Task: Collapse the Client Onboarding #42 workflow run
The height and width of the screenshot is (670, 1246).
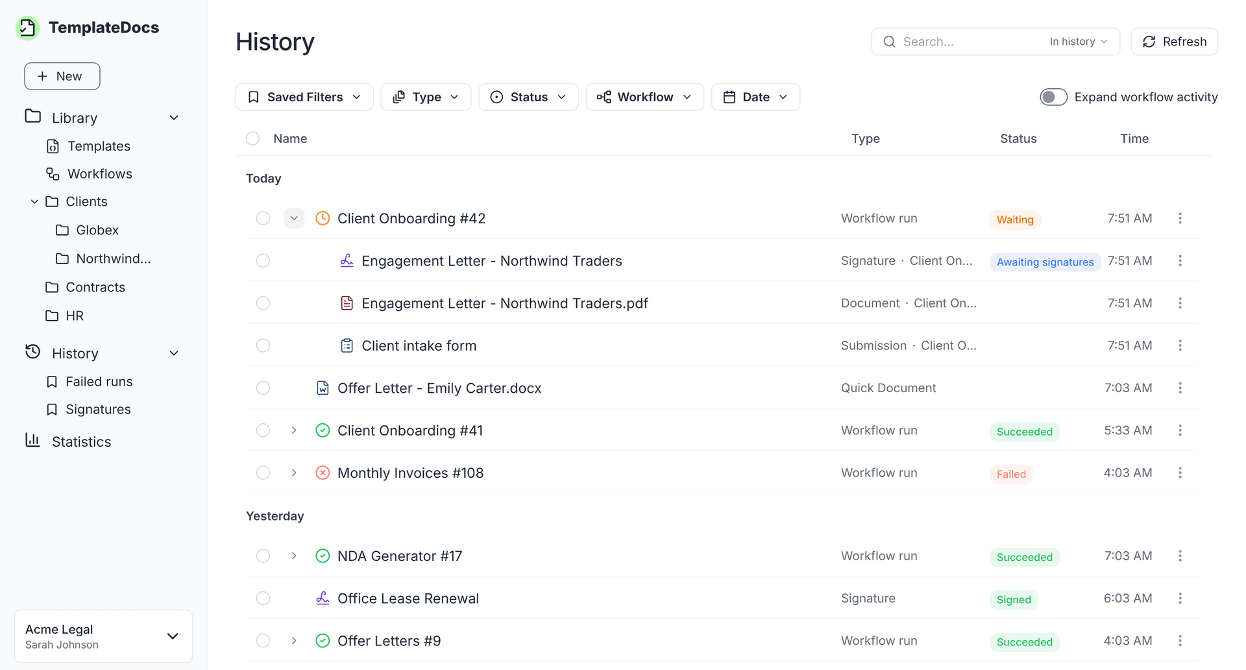Action: [294, 218]
